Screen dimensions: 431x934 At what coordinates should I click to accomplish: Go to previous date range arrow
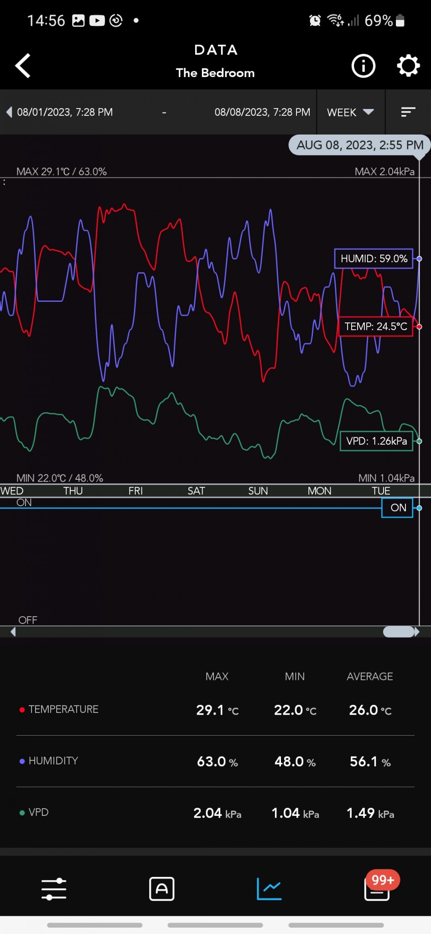[9, 112]
